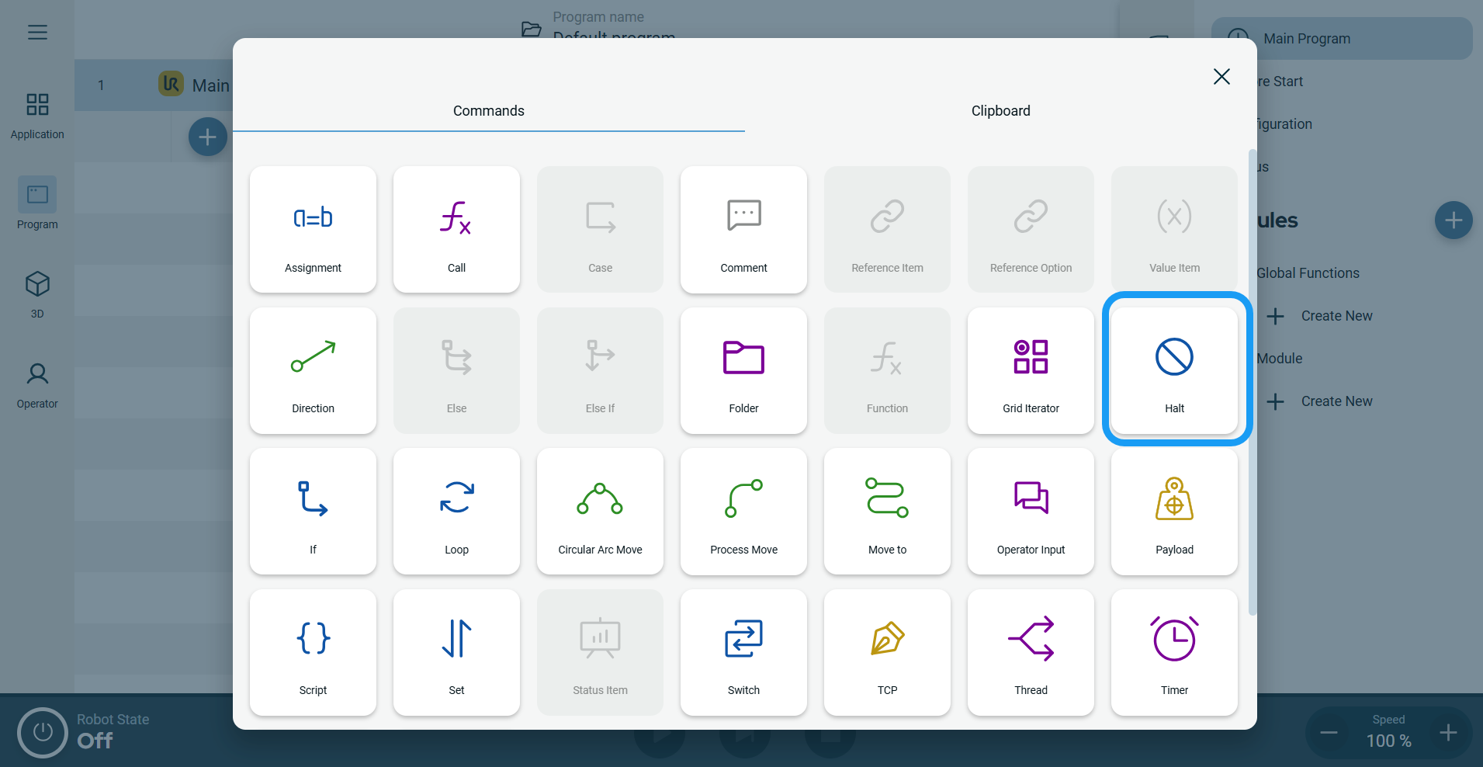Choose the TCP command tile
This screenshot has width=1483, height=767.
pyautogui.click(x=887, y=652)
